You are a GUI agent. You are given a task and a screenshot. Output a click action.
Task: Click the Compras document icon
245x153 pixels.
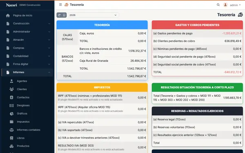(8, 48)
